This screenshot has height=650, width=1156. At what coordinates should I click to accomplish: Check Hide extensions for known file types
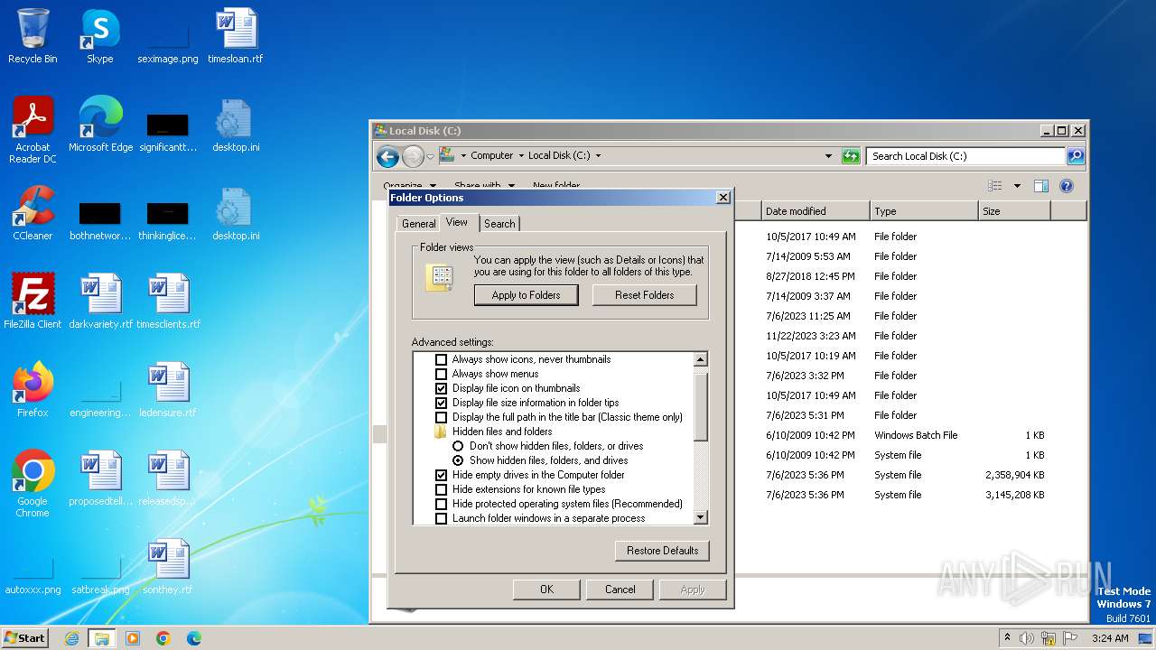pyautogui.click(x=441, y=489)
